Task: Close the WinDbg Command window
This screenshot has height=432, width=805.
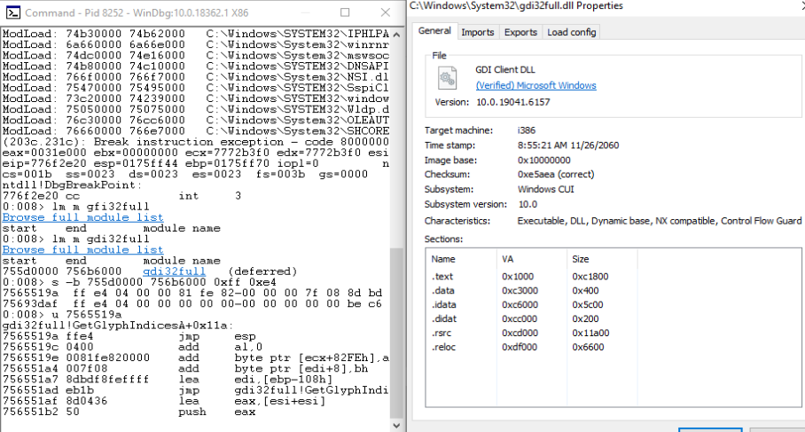Action: 385,12
